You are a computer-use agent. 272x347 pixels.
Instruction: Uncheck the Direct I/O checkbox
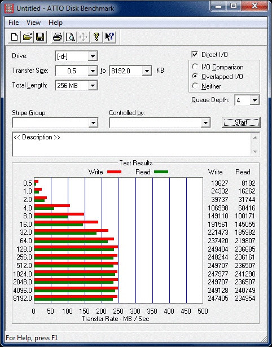[x=195, y=54]
